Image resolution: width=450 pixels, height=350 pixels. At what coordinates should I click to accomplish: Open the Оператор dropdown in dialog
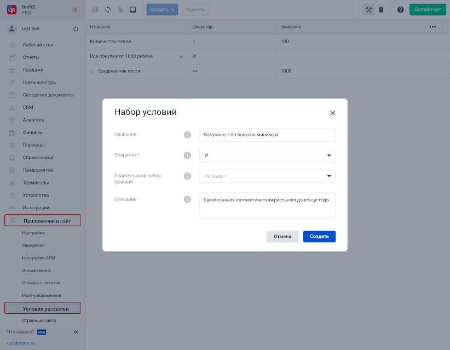(x=267, y=155)
